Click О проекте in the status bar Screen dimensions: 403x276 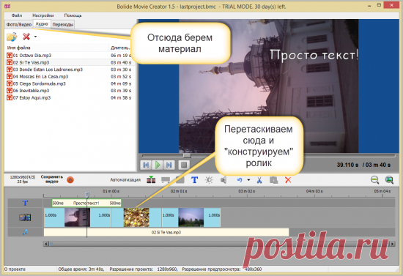(x=15, y=269)
